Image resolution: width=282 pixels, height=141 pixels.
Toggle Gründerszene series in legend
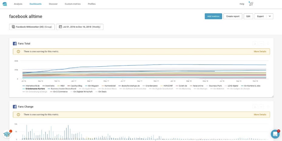(x=150, y=86)
